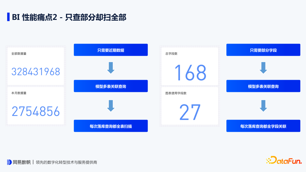Screen dimensions: 306x172
Task: Click the 每次落库查询都全字段关联 button
Action: tap(263, 126)
